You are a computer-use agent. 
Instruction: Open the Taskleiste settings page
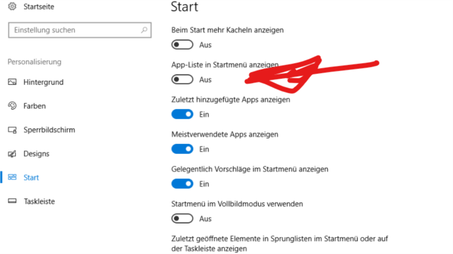[39, 201]
